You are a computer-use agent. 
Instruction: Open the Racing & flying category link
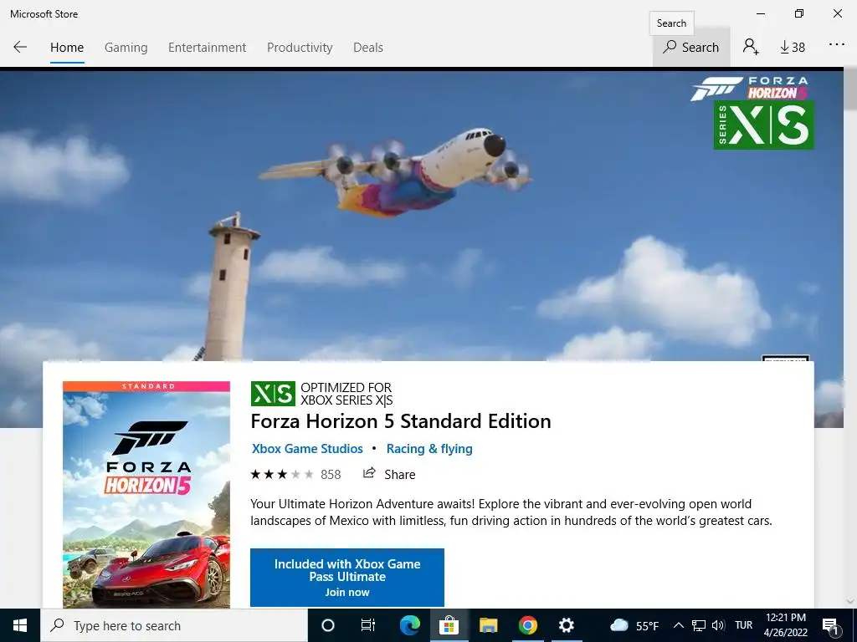[429, 449]
